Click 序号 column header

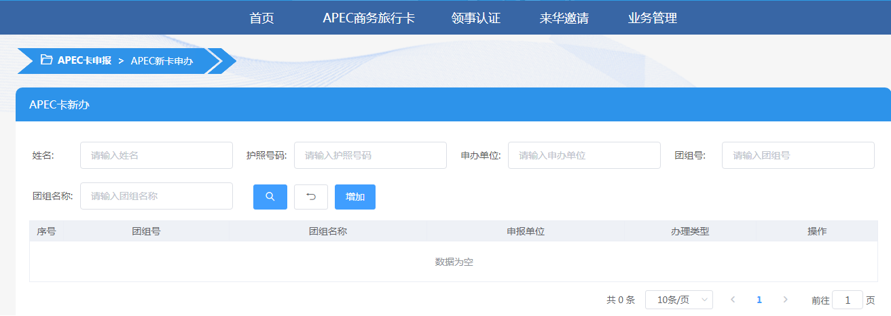point(46,231)
